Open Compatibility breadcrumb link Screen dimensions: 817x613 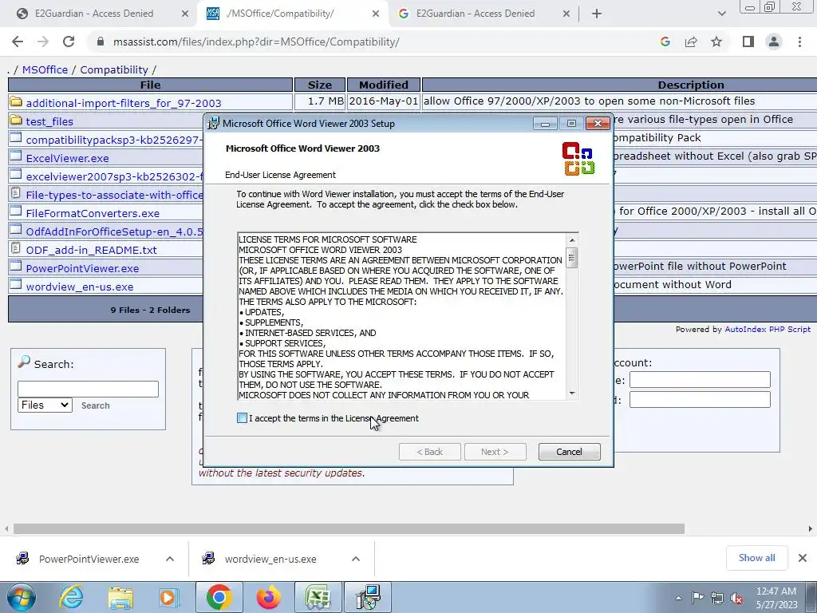point(114,70)
